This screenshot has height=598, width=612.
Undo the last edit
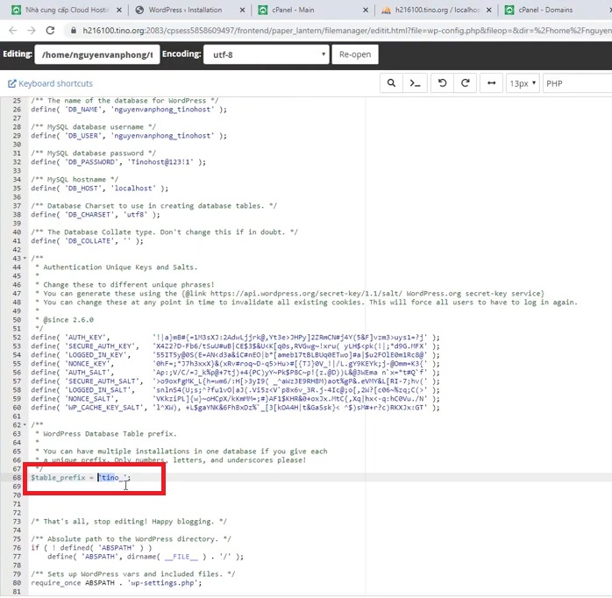tap(442, 83)
